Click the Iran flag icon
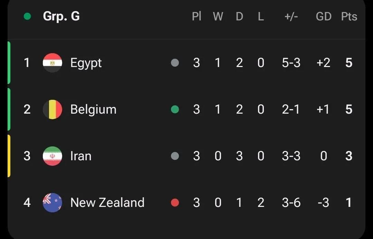 (52, 156)
